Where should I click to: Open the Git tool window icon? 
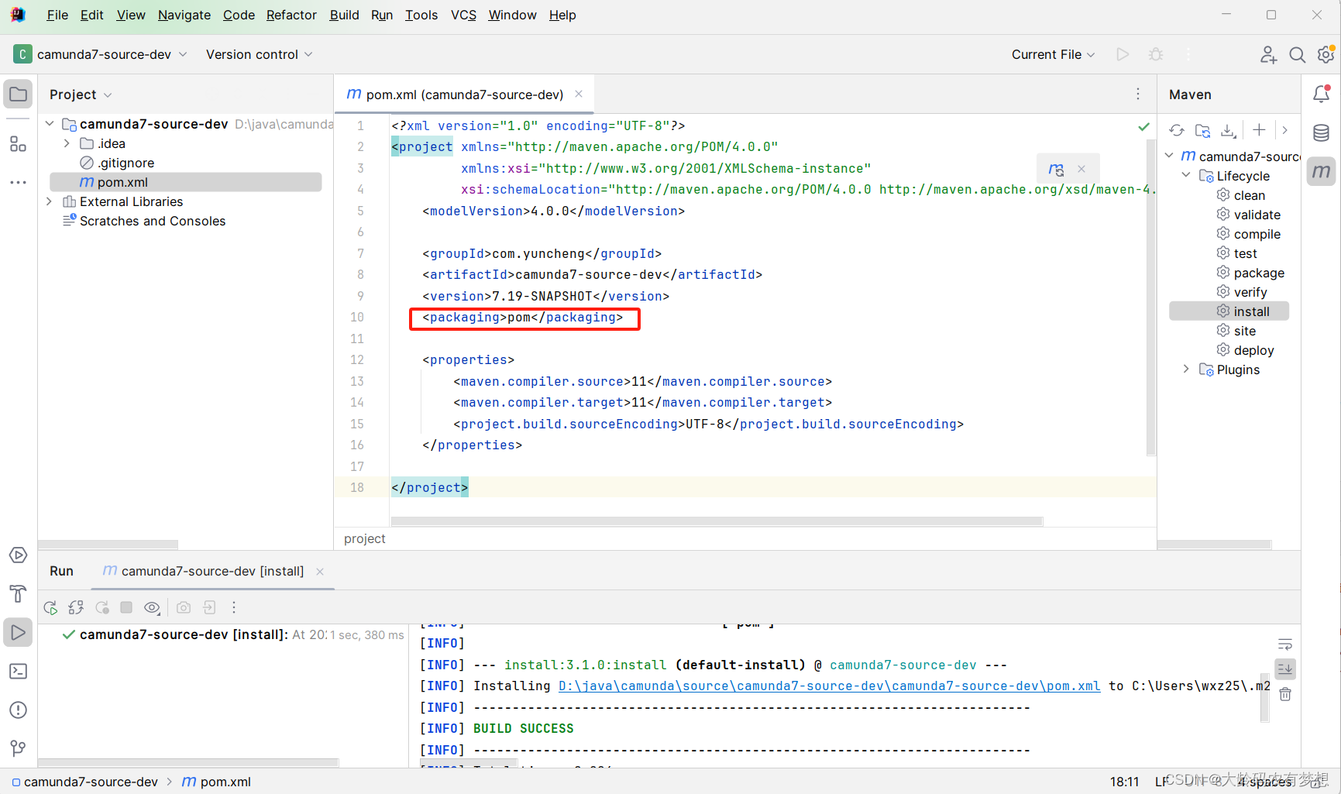[x=18, y=748]
